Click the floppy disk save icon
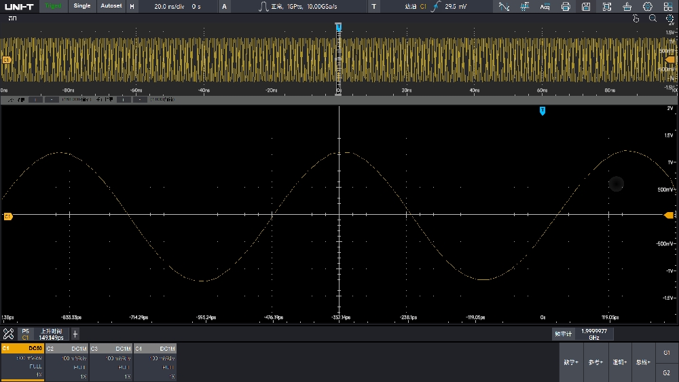 (x=586, y=7)
